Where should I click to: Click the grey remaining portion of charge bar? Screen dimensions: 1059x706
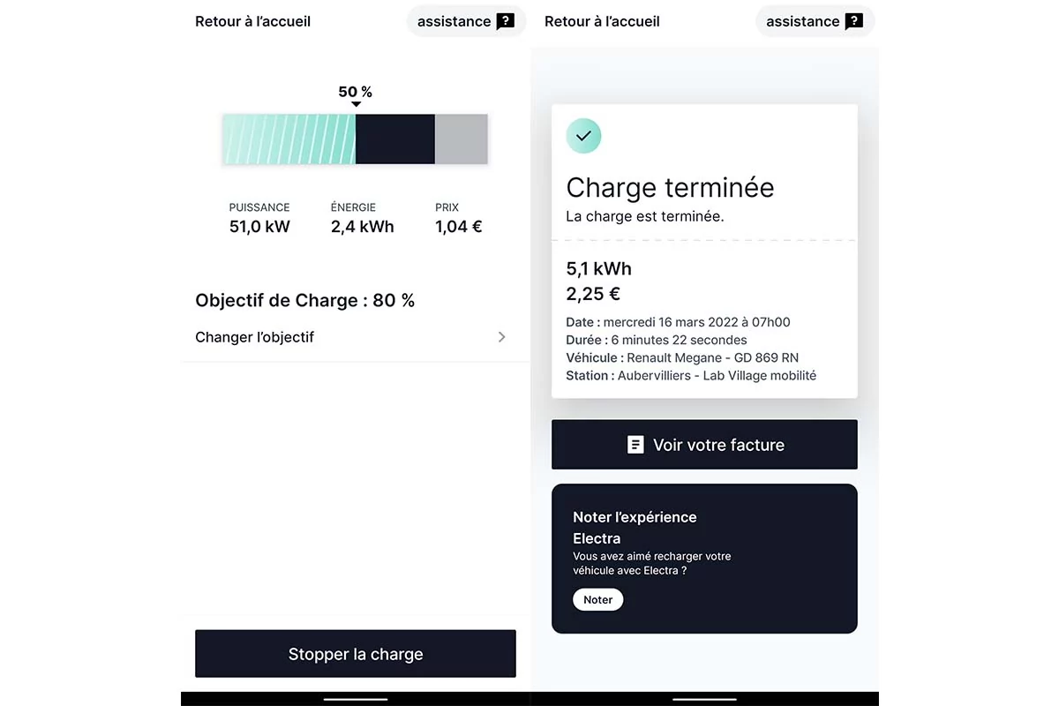coord(462,139)
